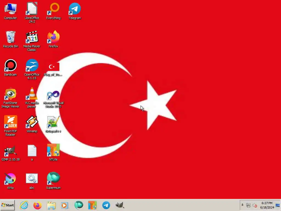Select the Krita shortcut
The height and width of the screenshot is (211, 281).
10,181
